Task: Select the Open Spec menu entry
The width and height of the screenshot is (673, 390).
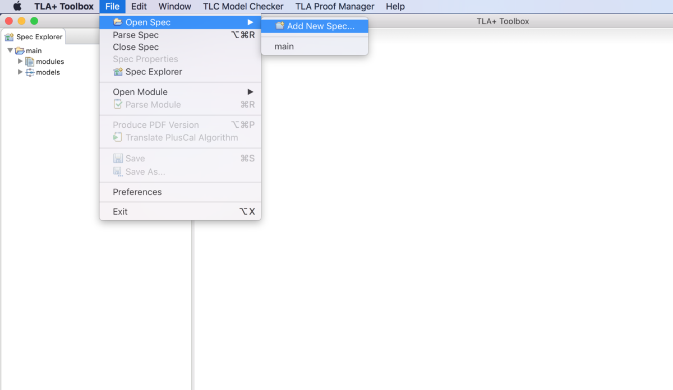Action: click(x=180, y=22)
